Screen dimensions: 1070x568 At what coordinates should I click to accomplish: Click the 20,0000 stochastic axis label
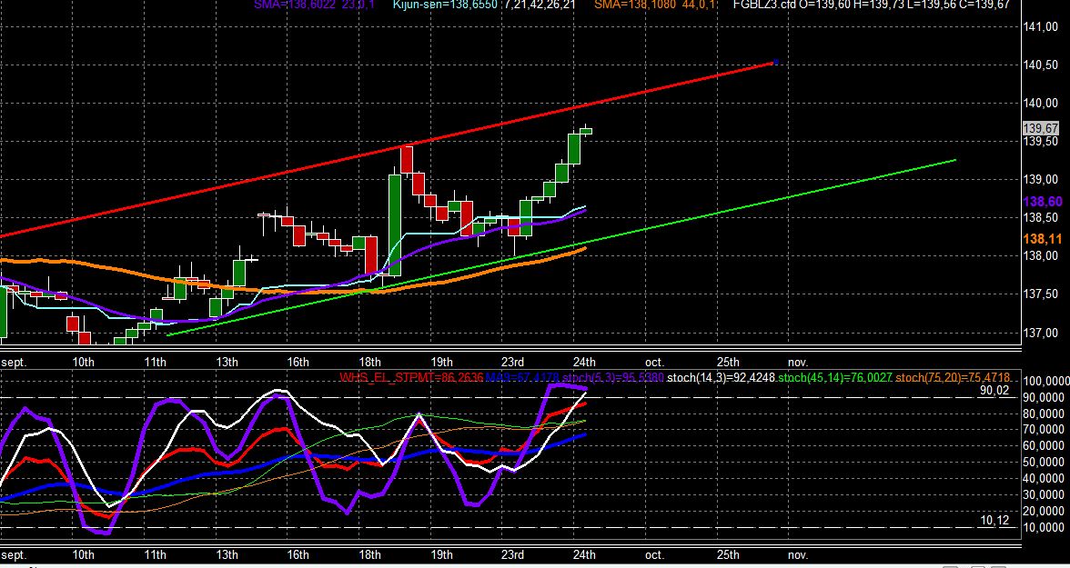[x=1043, y=511]
